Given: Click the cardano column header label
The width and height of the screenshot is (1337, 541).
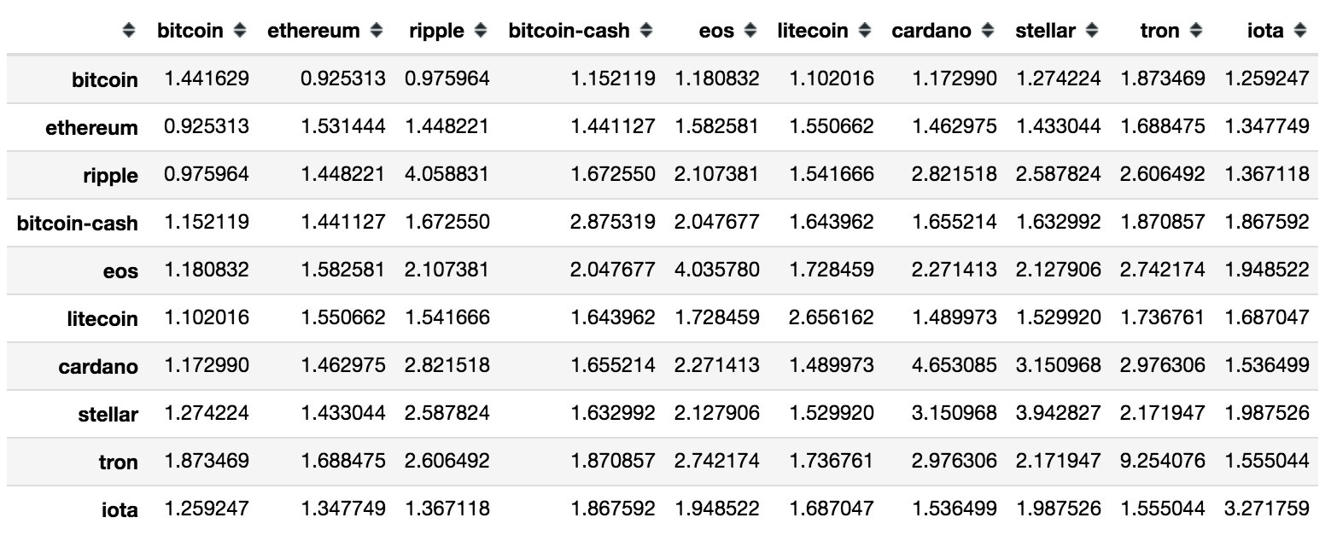Looking at the screenshot, I should click(x=931, y=31).
